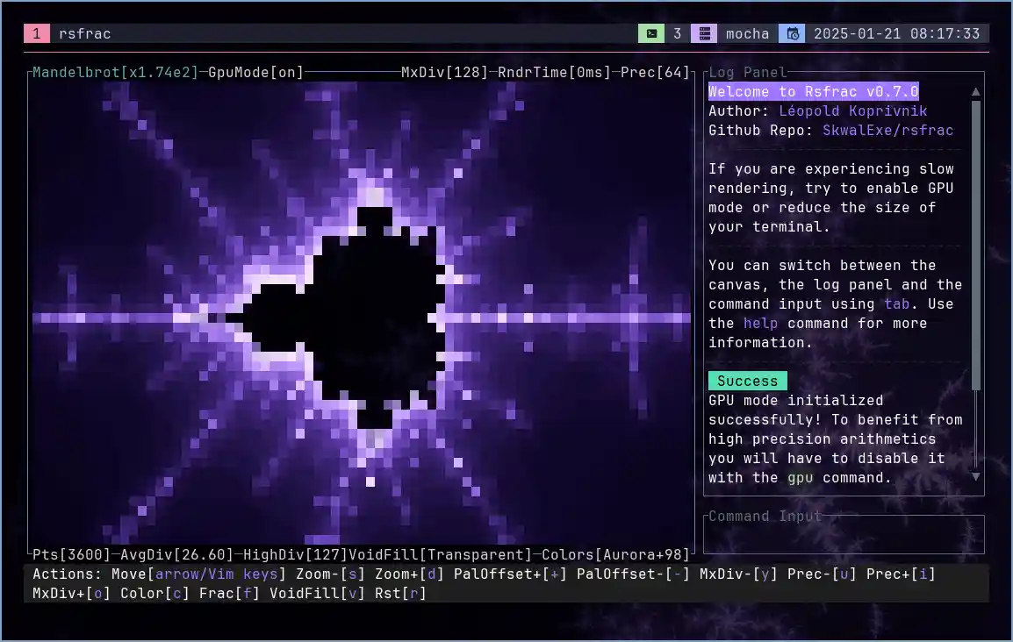
Task: Click inside the Command Input field
Action: click(x=843, y=535)
